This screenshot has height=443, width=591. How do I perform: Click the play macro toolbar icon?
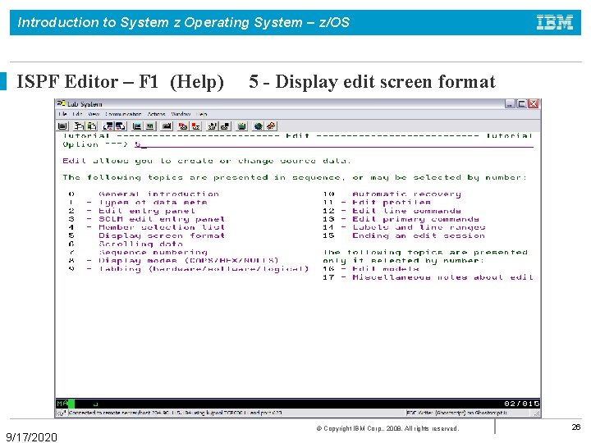[213, 126]
